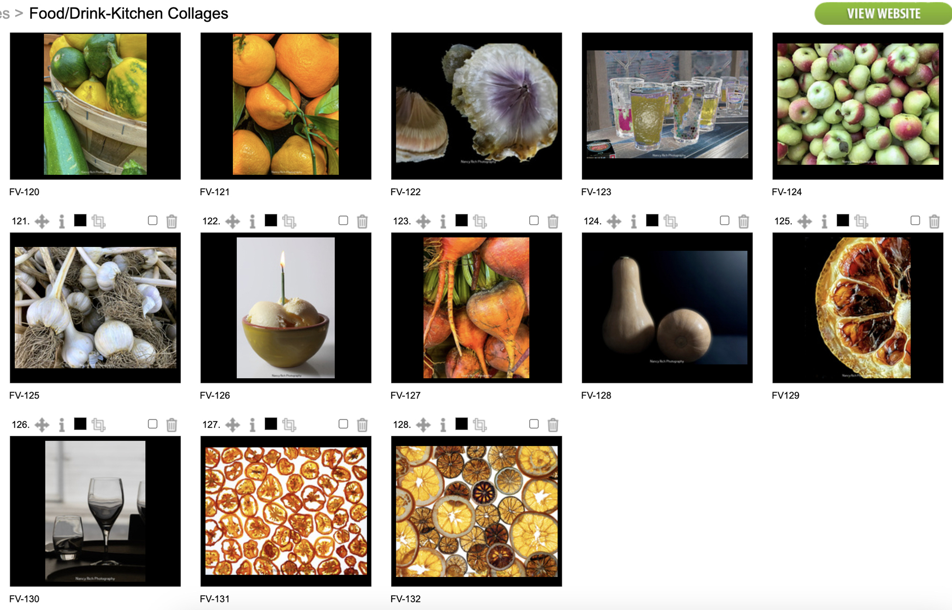Click trash icon for image 121
Screen dimensions: 952x610
pos(172,221)
